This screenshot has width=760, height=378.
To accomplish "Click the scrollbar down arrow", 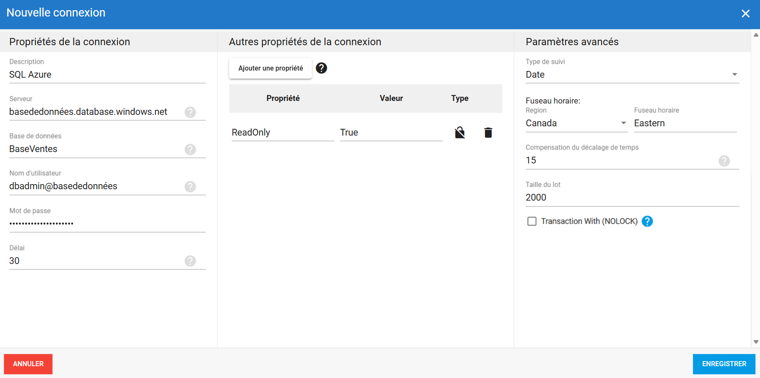I will (756, 342).
